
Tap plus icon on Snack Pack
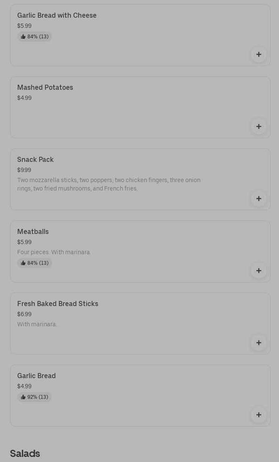(x=258, y=199)
